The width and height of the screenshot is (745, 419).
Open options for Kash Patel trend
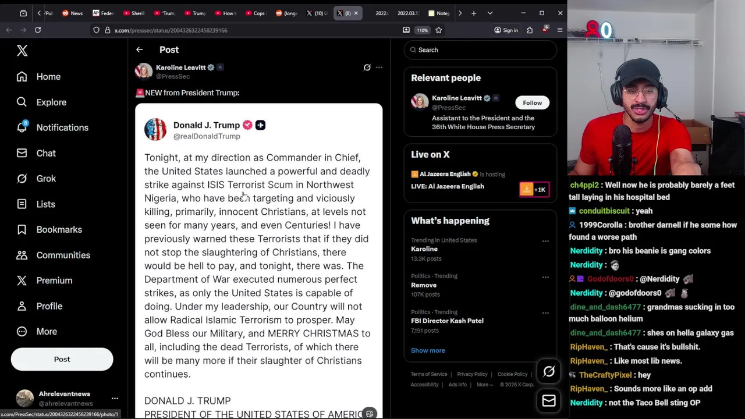545,313
